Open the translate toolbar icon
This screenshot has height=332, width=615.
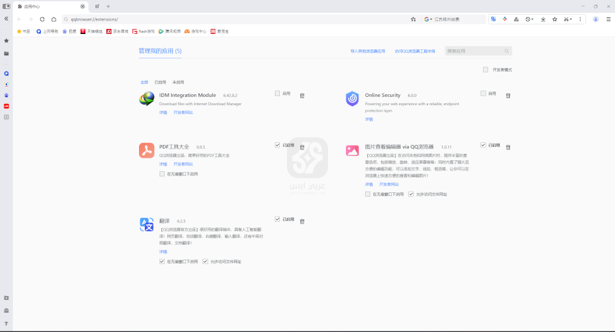(493, 19)
